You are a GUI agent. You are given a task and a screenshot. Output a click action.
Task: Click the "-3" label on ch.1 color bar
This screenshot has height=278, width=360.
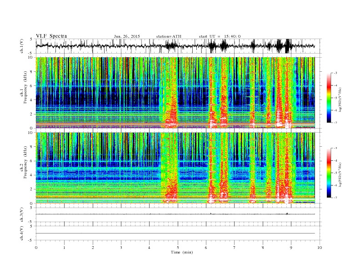[335, 73]
